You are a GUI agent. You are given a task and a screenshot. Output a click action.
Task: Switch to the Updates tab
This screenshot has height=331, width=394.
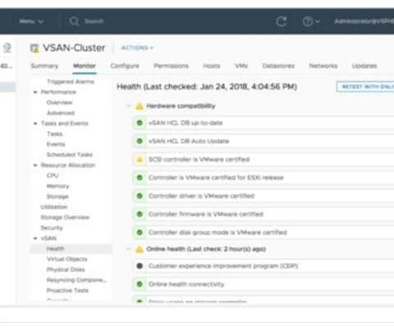364,66
